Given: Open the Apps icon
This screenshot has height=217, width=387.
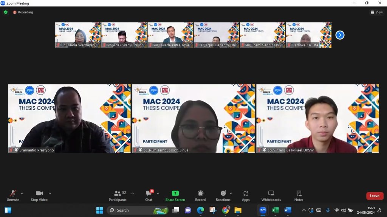Looking at the screenshot, I should pyautogui.click(x=246, y=194).
